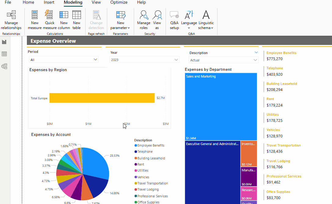Expand the Linguistic schema menu
Viewport: 332px width, 204px height.
coord(206,20)
